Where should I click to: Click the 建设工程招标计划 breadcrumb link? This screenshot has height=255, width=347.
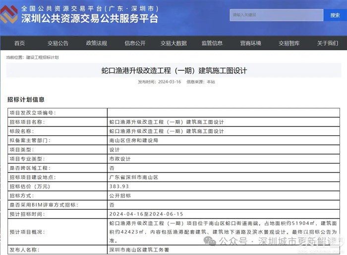click(x=42, y=57)
